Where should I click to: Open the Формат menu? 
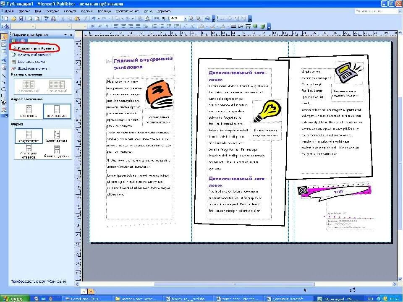click(x=70, y=11)
